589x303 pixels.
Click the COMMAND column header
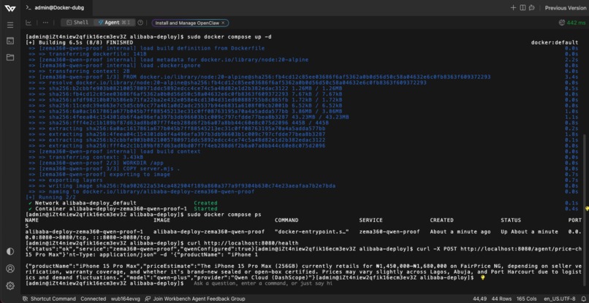coord(286,220)
